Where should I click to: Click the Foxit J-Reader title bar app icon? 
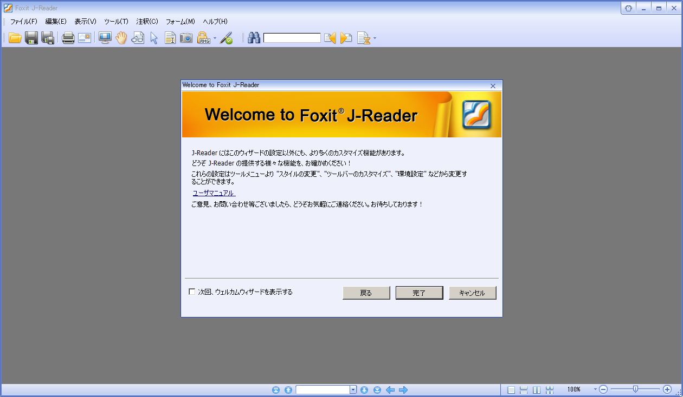coord(8,8)
